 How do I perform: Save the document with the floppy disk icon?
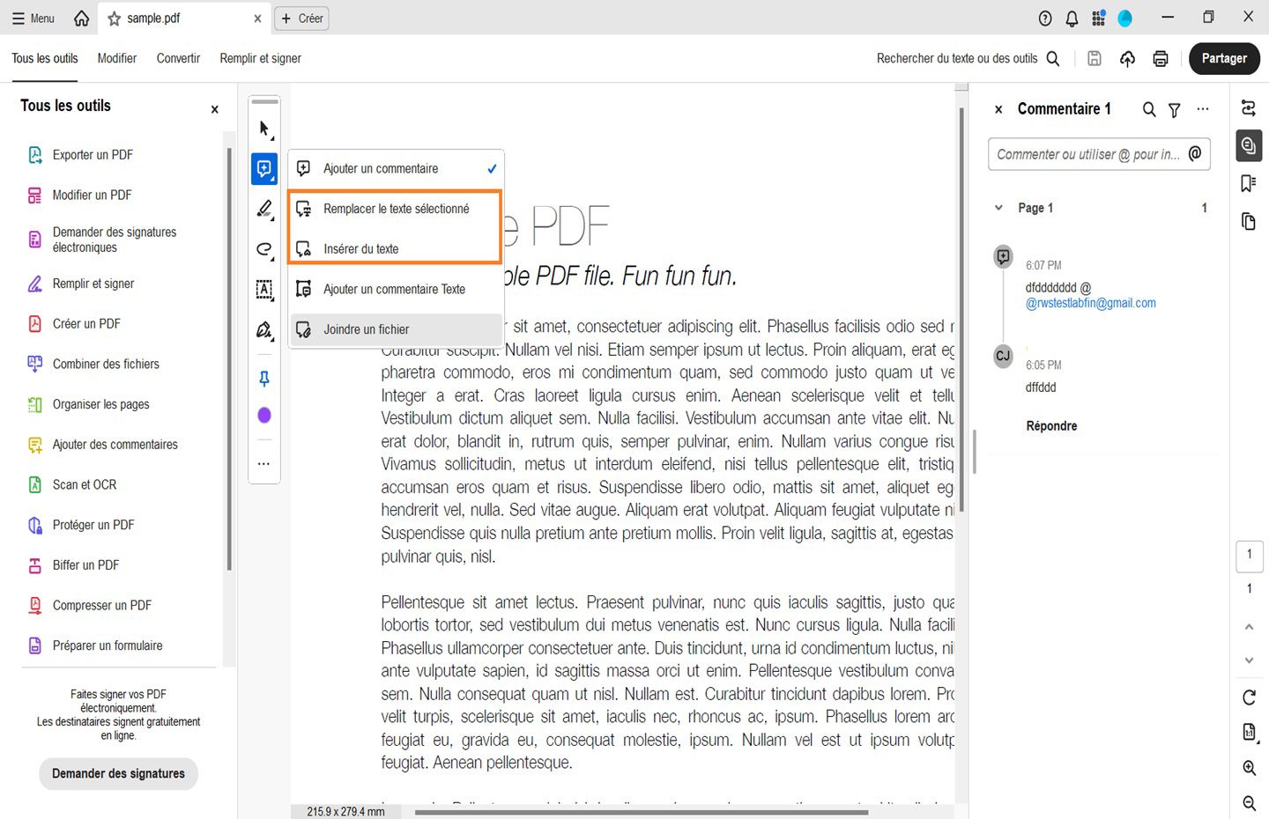pyautogui.click(x=1095, y=58)
